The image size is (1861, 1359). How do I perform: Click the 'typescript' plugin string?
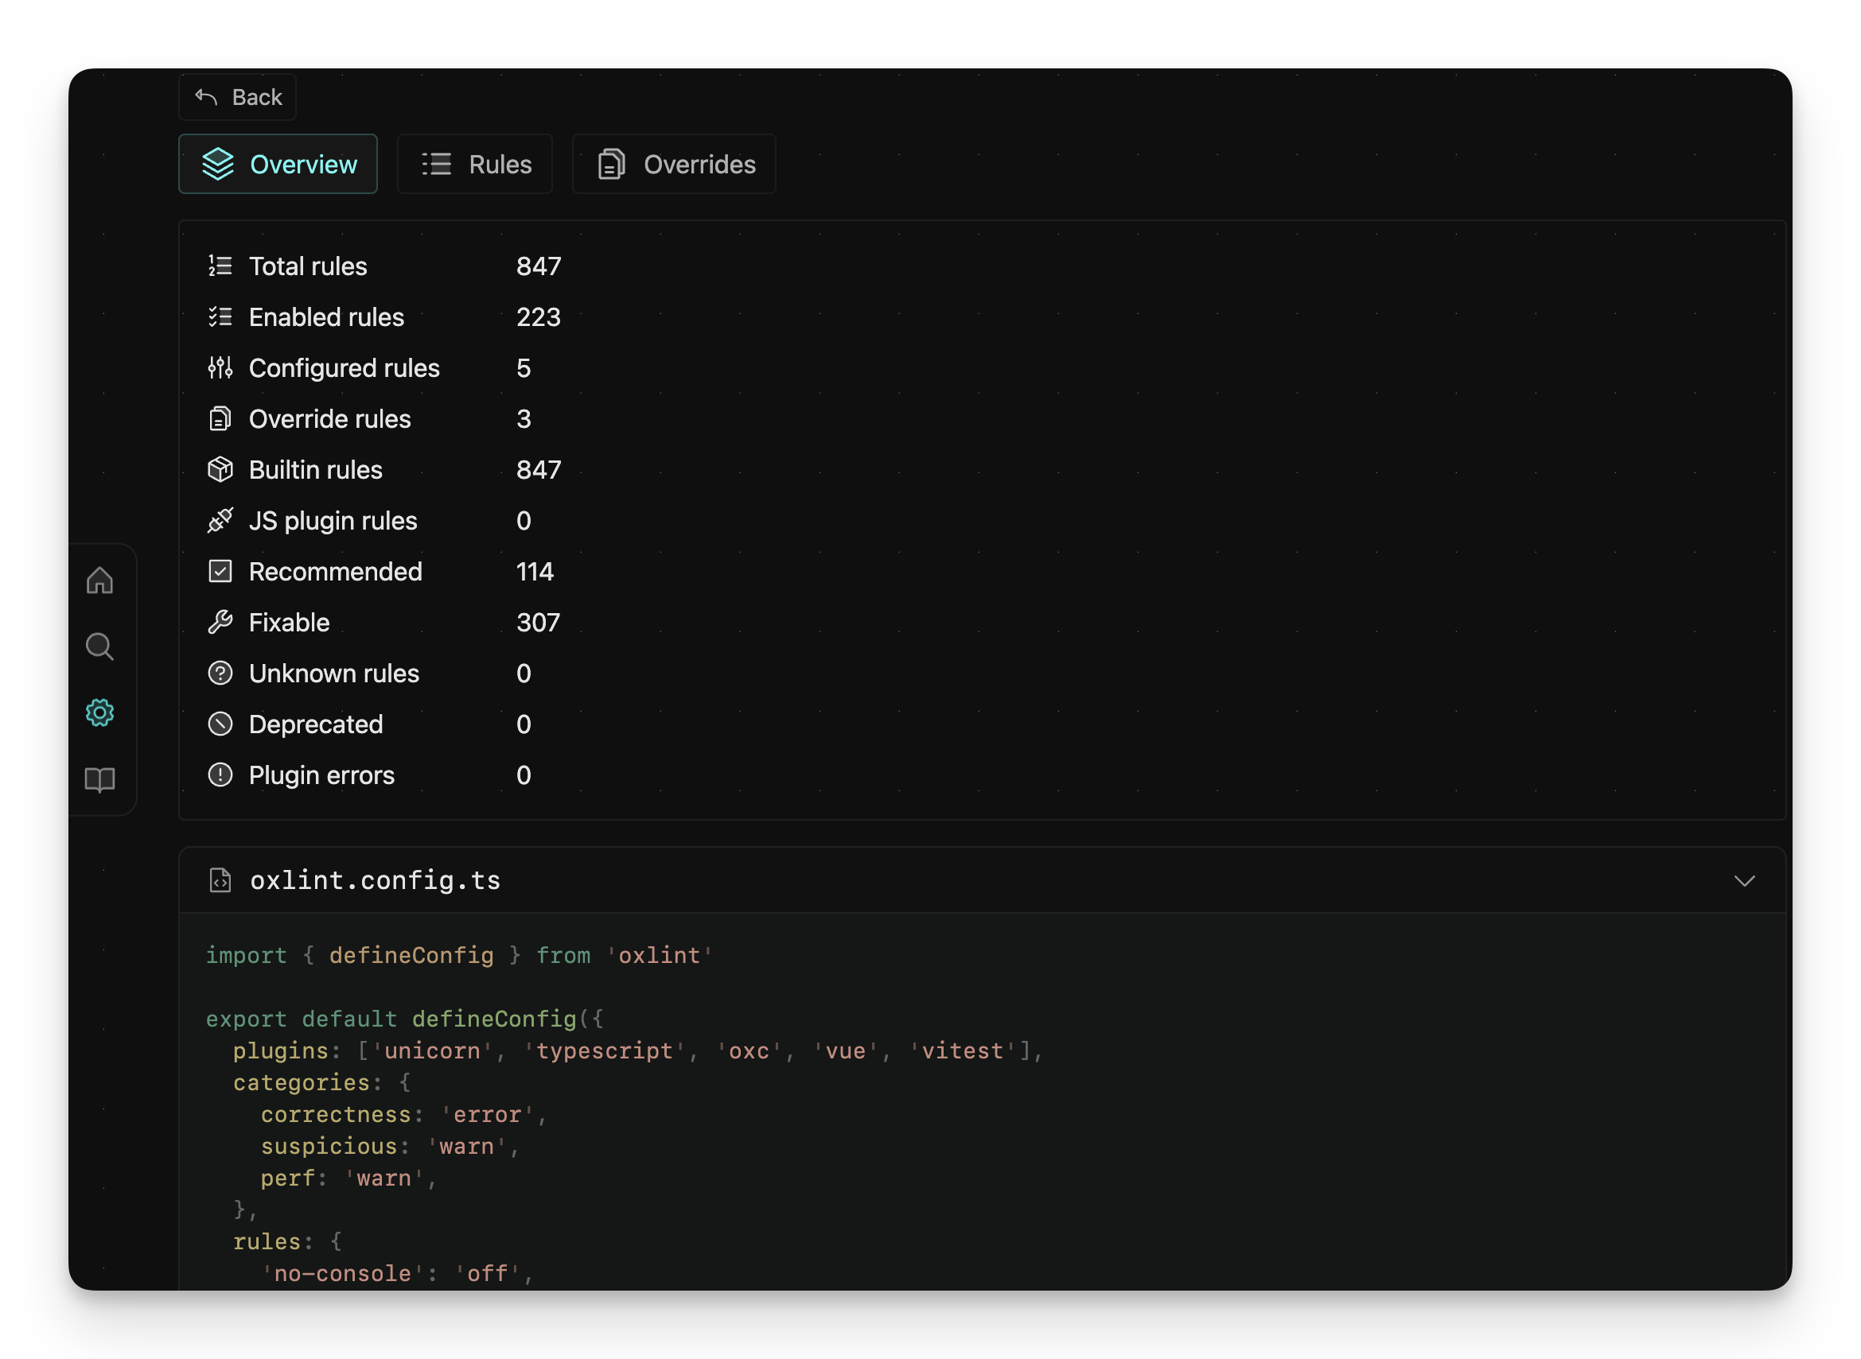point(604,1051)
